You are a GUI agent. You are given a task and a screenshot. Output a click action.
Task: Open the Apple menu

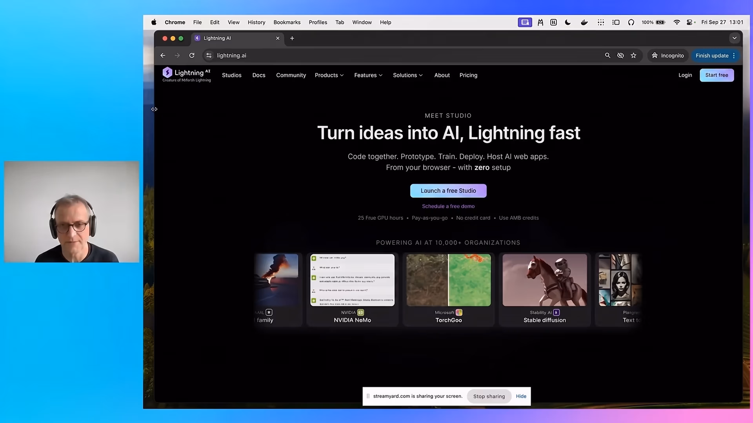[x=154, y=22]
